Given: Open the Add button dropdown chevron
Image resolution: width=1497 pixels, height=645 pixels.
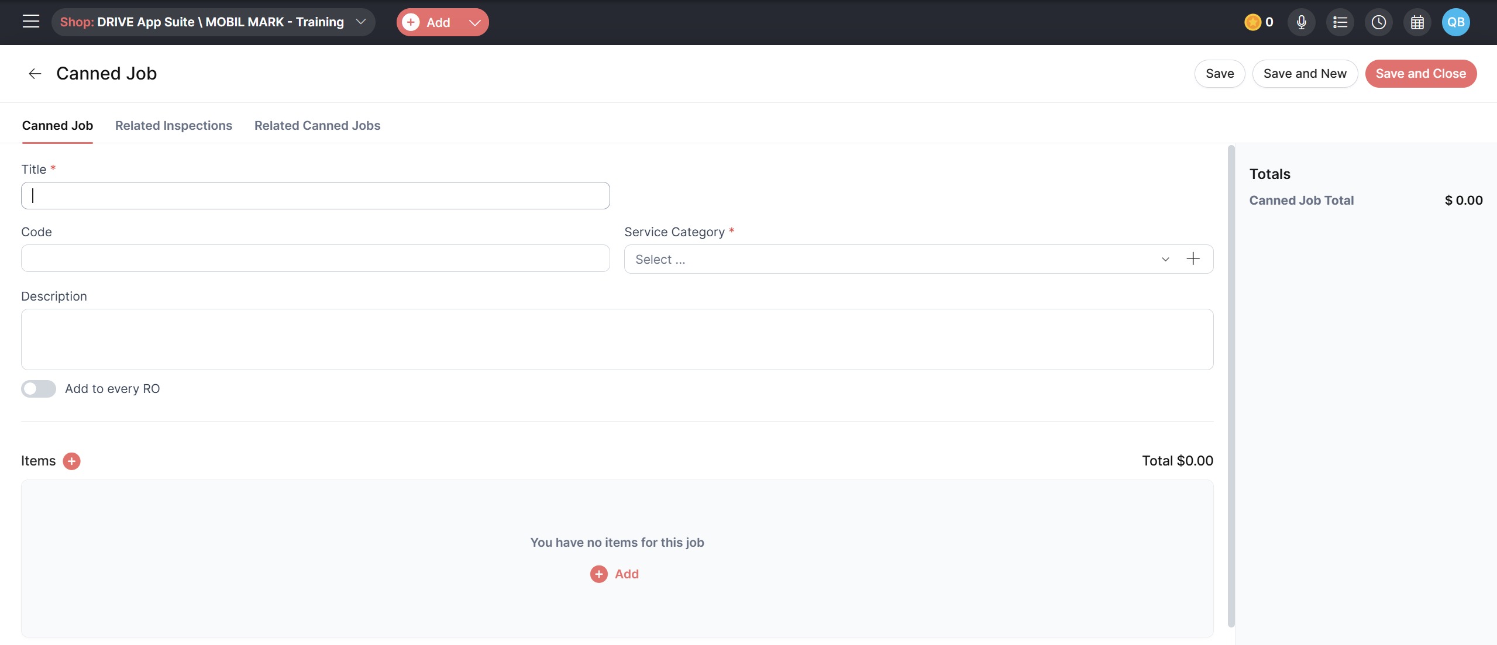Looking at the screenshot, I should tap(475, 23).
